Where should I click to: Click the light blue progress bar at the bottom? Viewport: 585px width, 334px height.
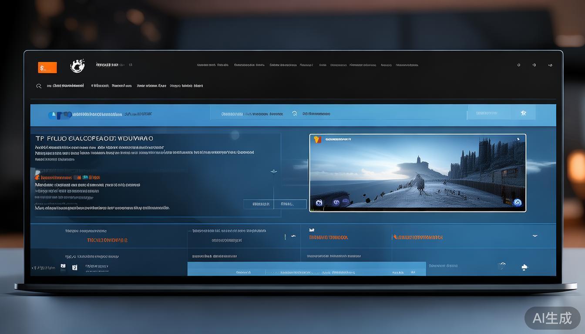click(x=306, y=269)
